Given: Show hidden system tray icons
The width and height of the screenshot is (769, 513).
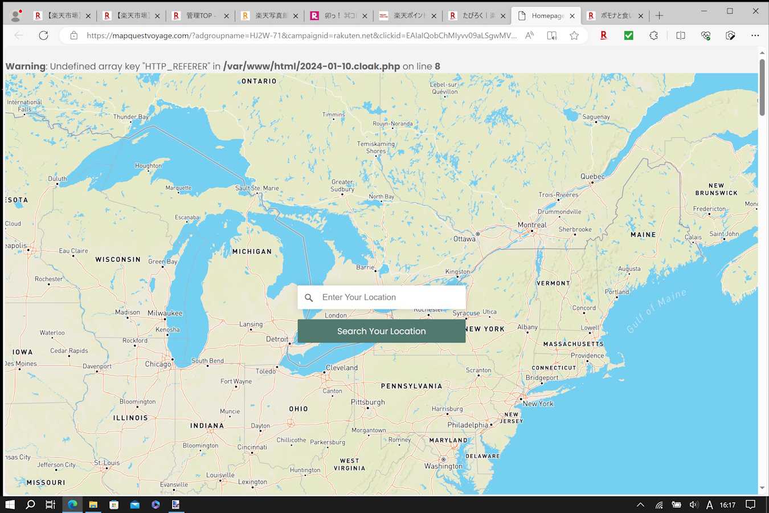Looking at the screenshot, I should click(x=640, y=504).
